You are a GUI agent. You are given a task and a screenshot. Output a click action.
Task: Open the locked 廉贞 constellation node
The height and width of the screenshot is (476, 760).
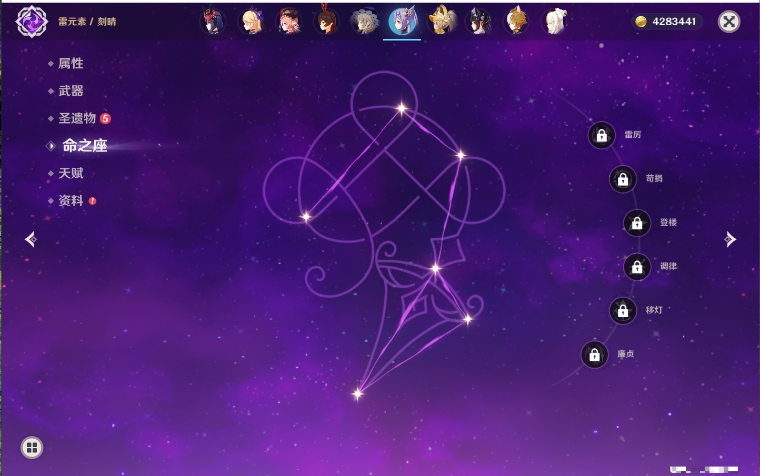[x=595, y=355]
